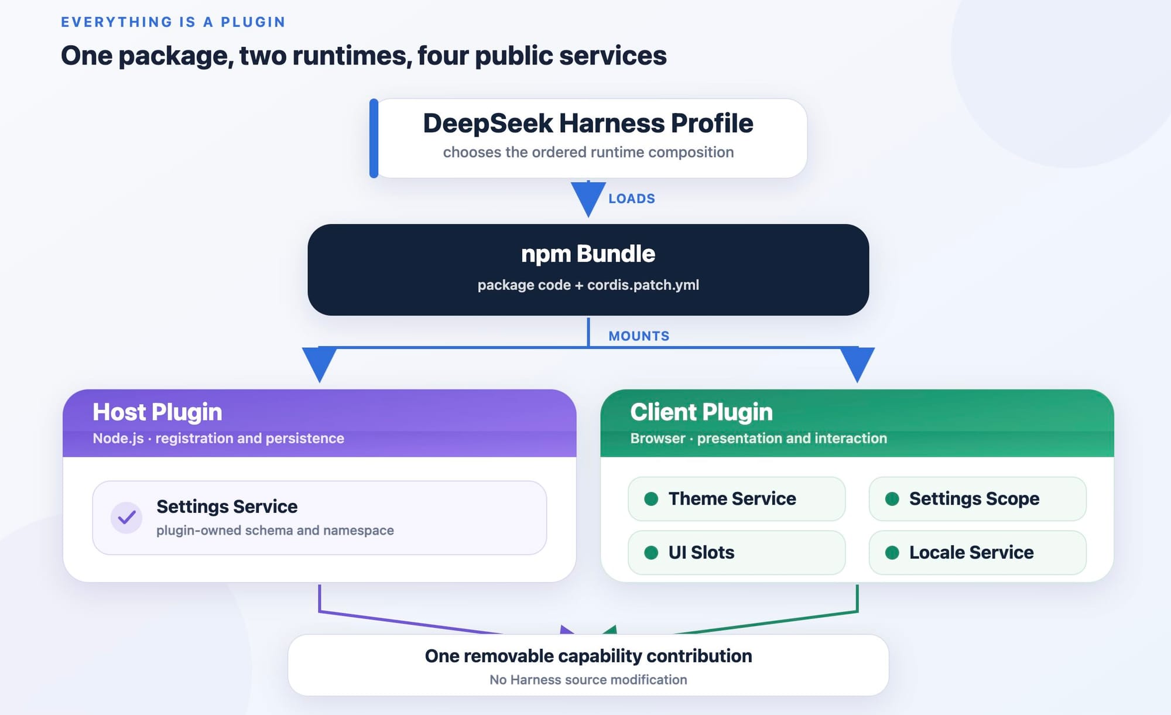This screenshot has width=1171, height=715.
Task: Click the "MOUNTS" connector label
Action: click(x=639, y=336)
